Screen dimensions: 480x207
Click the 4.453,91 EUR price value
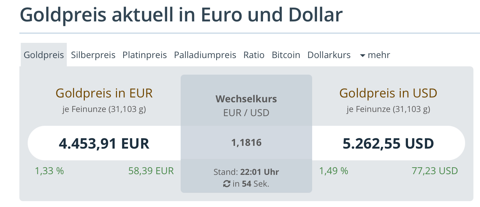point(104,143)
